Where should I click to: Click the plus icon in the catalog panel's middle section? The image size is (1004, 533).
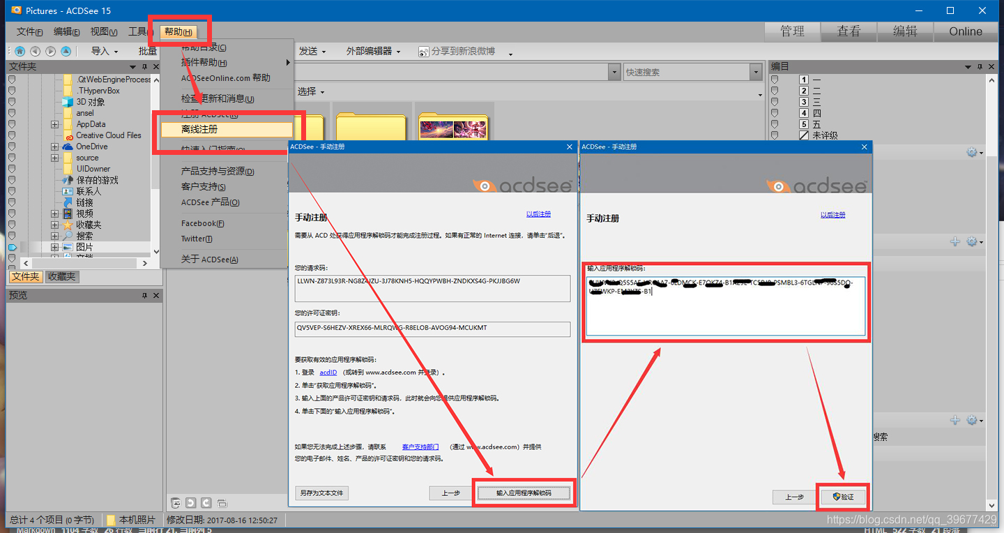[x=955, y=241]
